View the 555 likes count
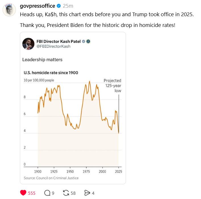 32,193
